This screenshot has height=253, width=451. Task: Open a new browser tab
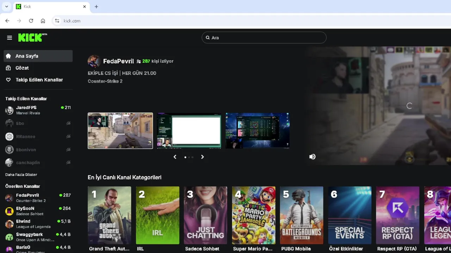tap(96, 6)
